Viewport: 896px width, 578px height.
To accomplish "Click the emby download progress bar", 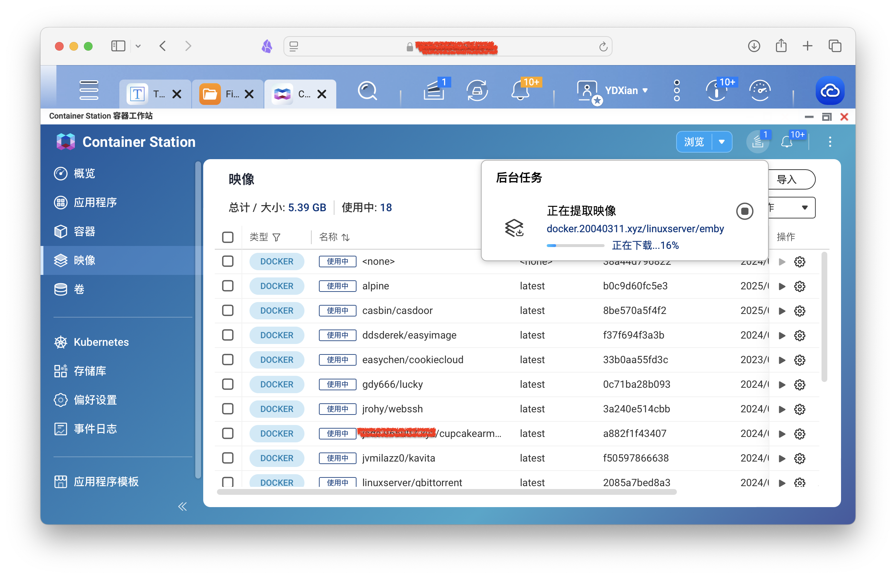I will [575, 246].
